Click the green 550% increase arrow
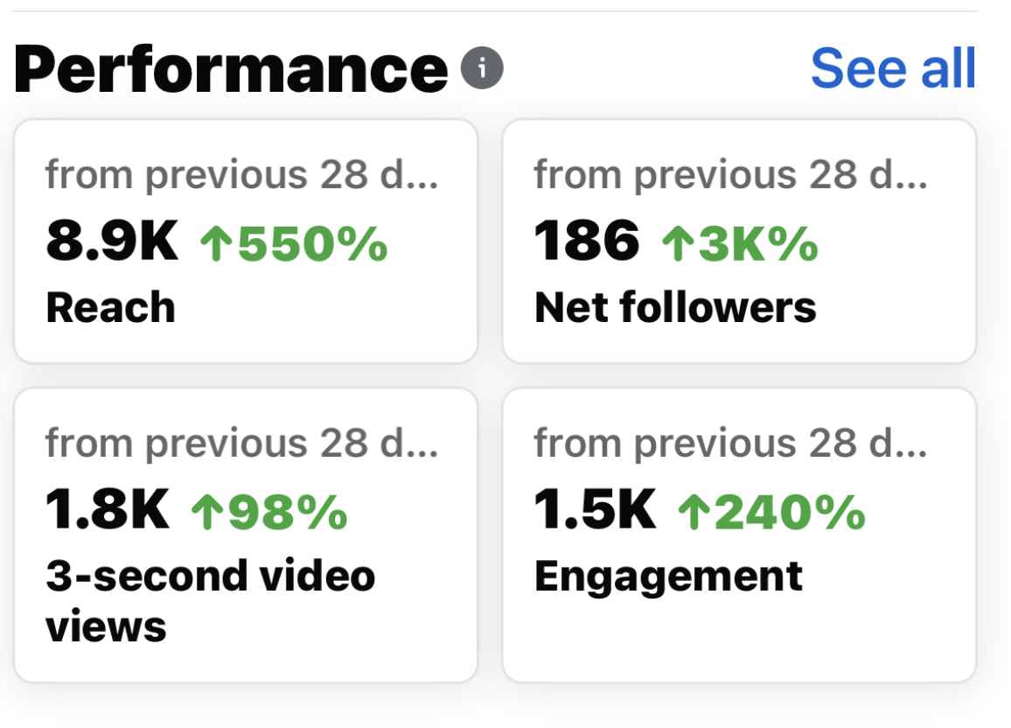This screenshot has width=1011, height=728. click(x=214, y=243)
